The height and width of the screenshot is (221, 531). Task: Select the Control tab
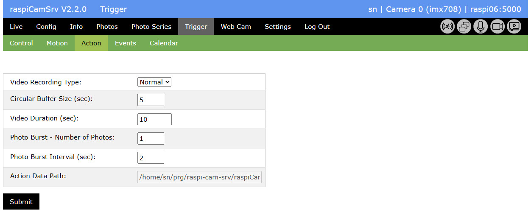tap(21, 43)
